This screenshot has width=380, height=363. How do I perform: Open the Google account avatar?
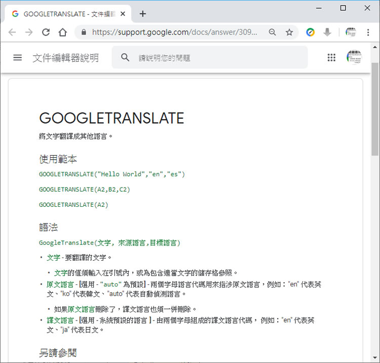click(354, 58)
